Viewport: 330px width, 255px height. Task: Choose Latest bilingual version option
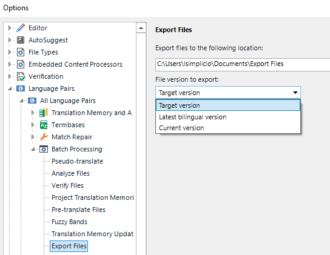[228, 117]
